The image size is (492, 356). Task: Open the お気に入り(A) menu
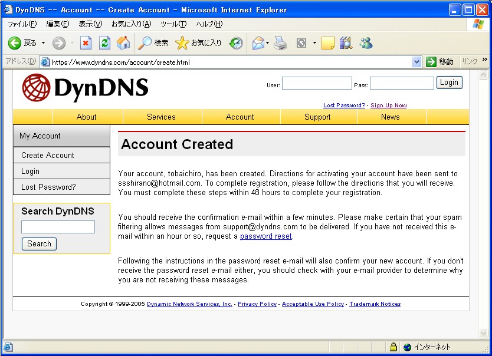click(132, 24)
